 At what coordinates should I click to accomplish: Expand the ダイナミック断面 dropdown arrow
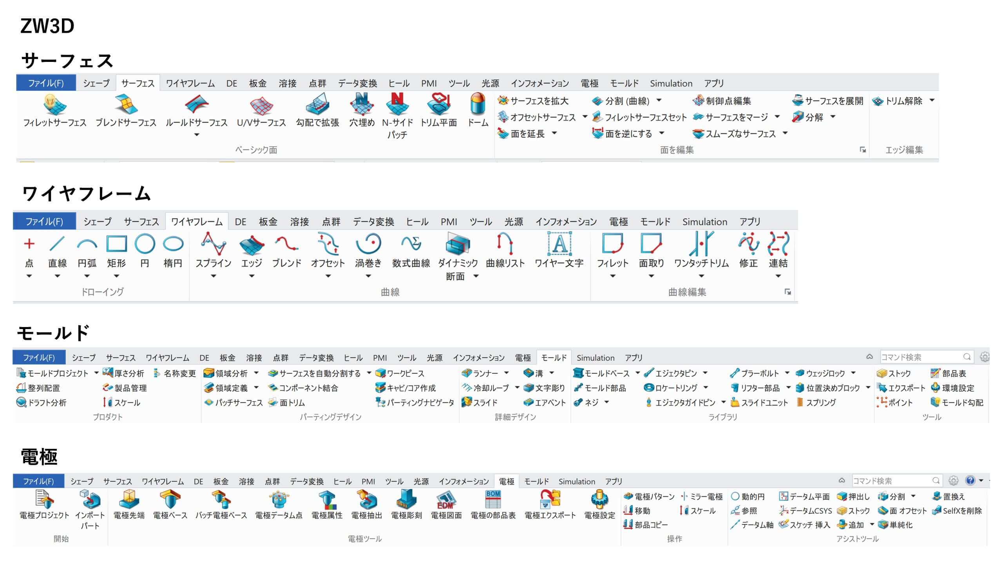pos(476,276)
